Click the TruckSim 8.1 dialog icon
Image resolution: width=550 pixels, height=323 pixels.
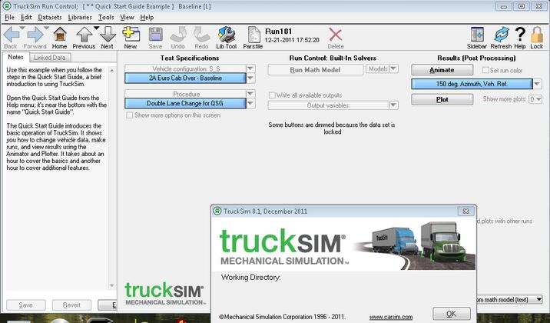pyautogui.click(x=217, y=211)
